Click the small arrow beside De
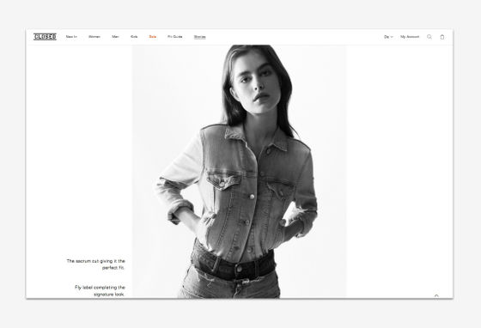481x328 pixels. tap(392, 37)
